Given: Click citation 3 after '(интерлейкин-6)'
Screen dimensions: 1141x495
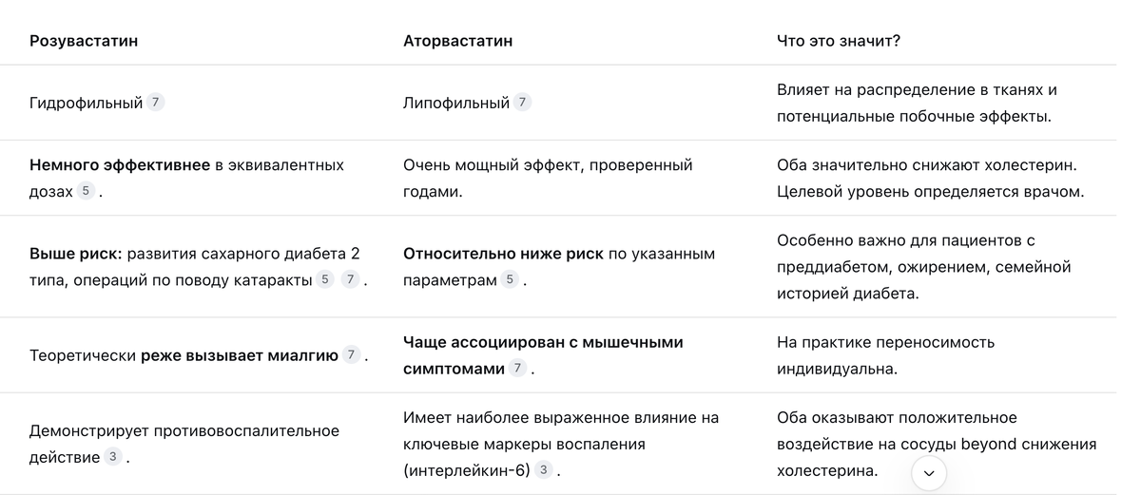Looking at the screenshot, I should (544, 469).
